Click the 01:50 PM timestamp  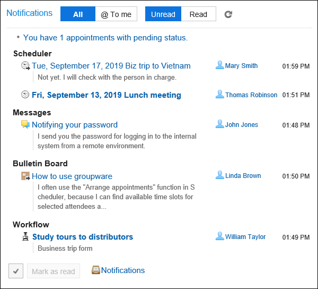tap(296, 176)
